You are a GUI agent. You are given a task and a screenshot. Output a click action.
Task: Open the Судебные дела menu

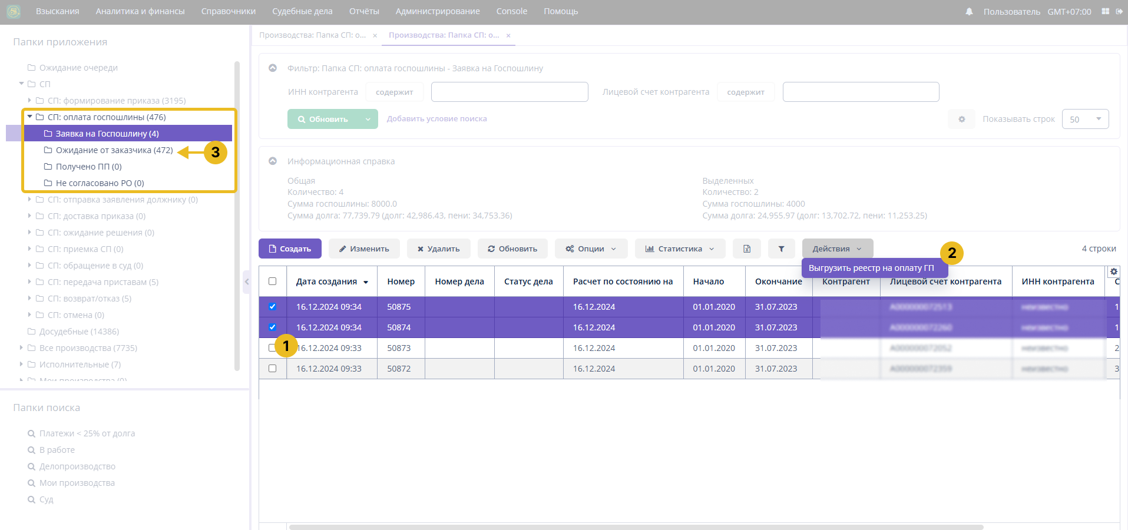click(x=302, y=12)
